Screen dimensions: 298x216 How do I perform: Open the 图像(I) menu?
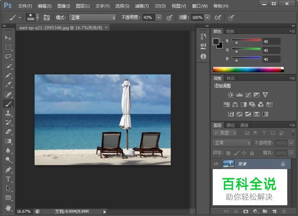click(x=64, y=6)
